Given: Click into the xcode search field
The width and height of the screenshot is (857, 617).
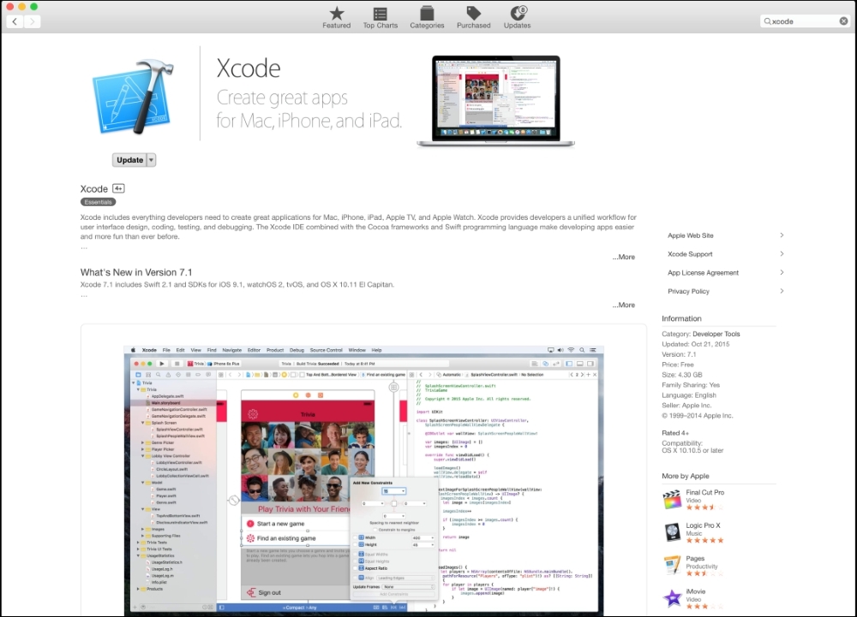Looking at the screenshot, I should click(805, 21).
